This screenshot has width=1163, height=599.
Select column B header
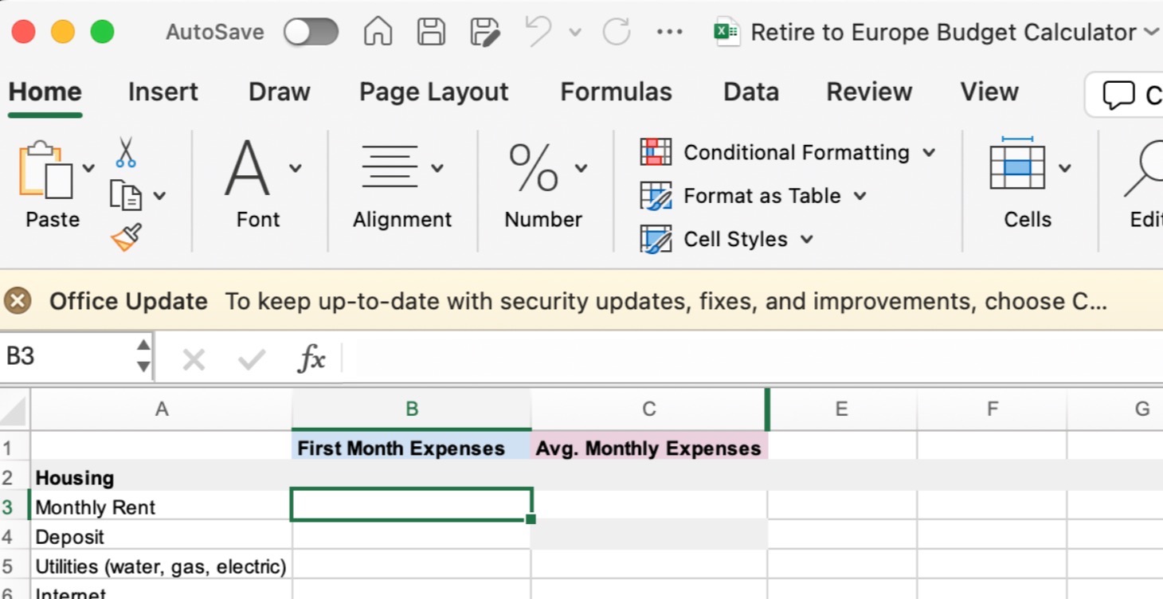point(411,409)
